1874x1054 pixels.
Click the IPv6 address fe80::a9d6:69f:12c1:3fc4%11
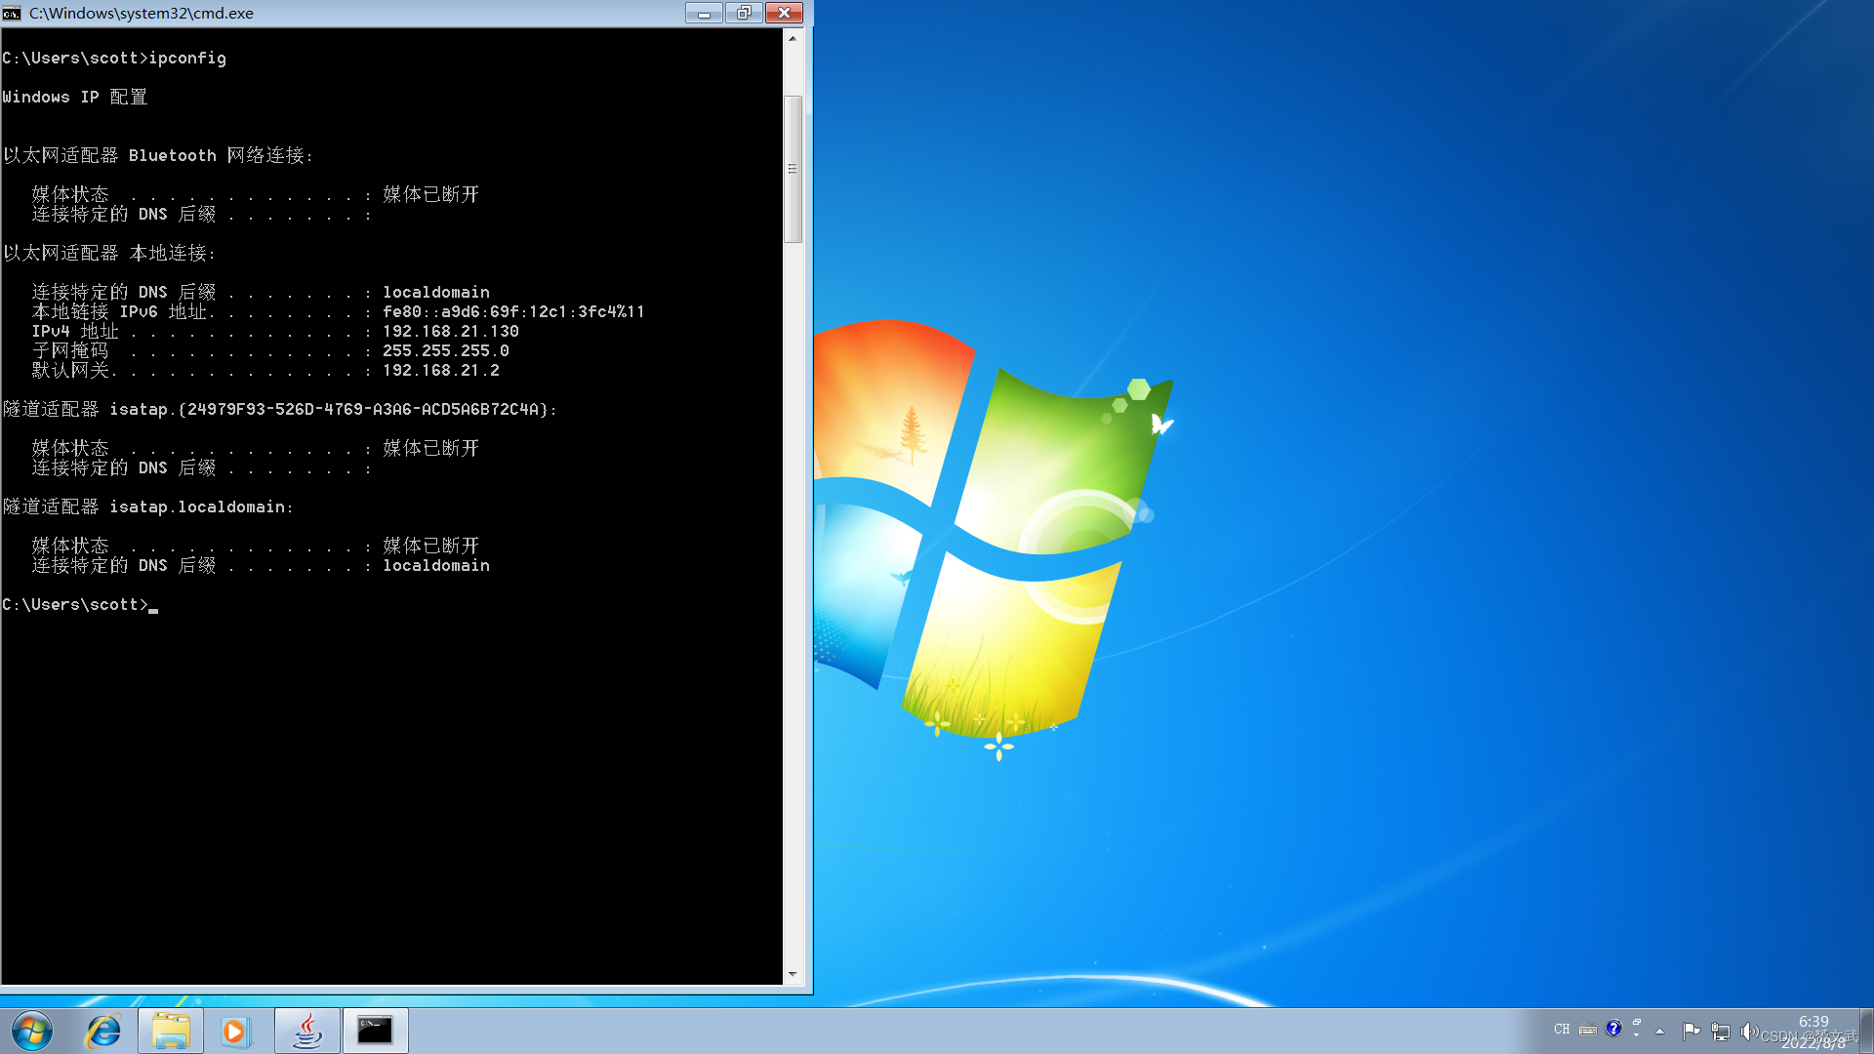click(513, 312)
